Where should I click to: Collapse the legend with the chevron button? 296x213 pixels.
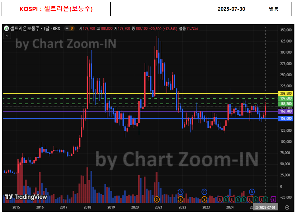click(x=7, y=36)
